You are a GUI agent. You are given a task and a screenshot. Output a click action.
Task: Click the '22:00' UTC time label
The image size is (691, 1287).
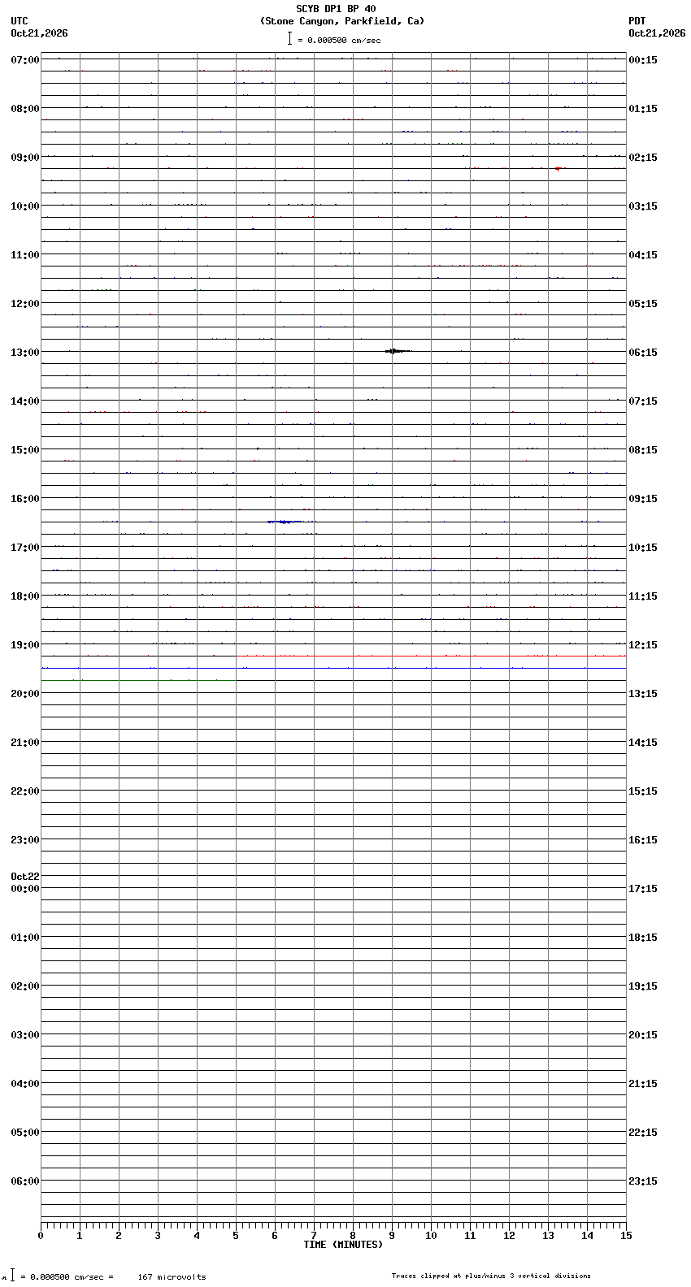coord(25,791)
